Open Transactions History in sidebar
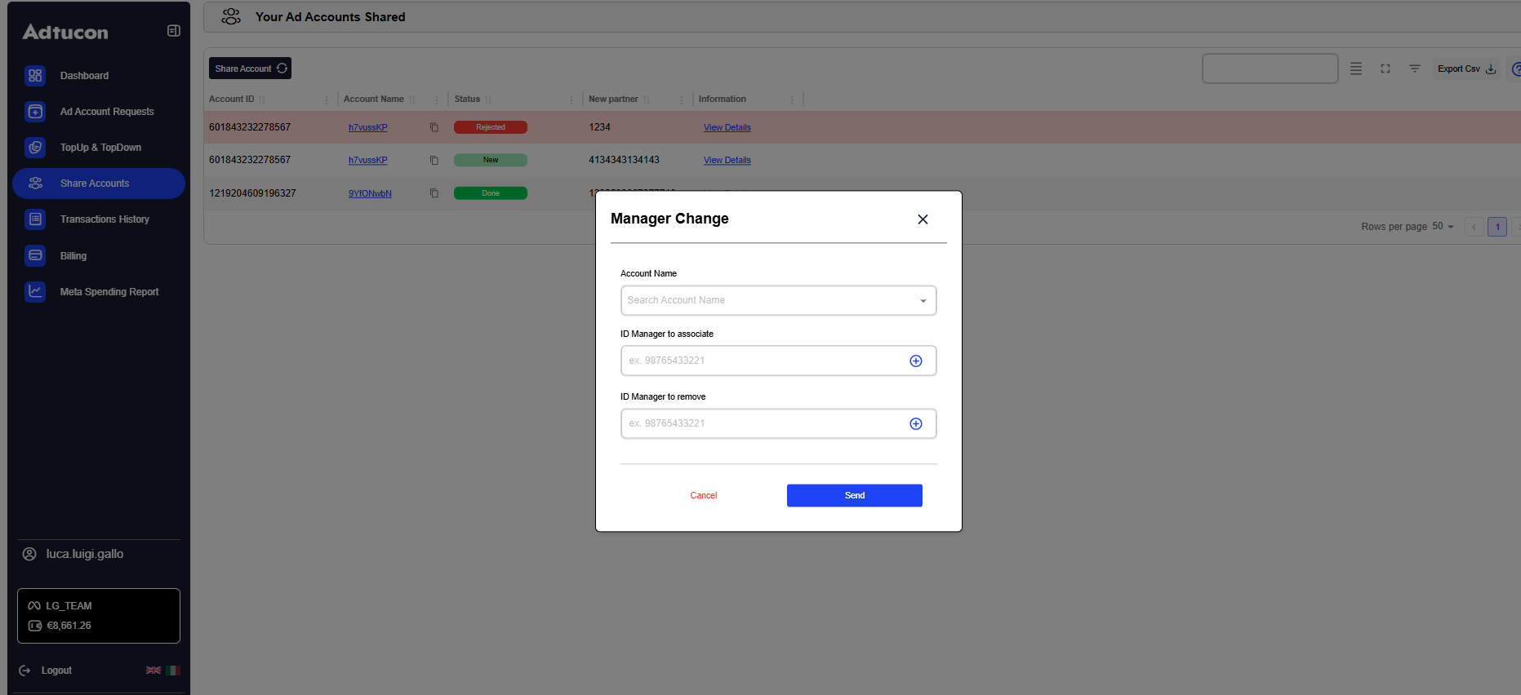Screen dimensions: 1521x695 [105, 219]
